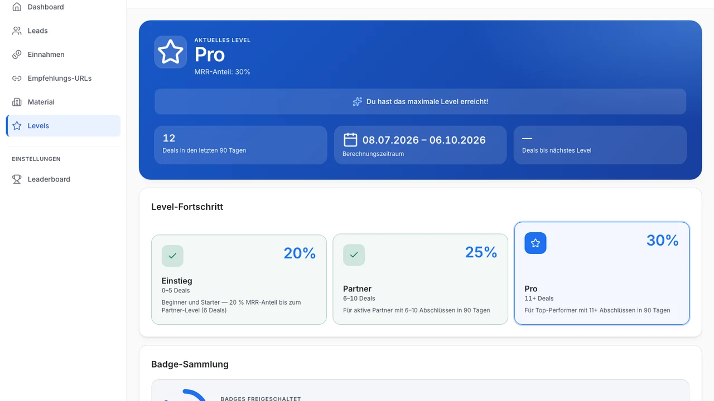The image size is (714, 401).
Task: Click the 'MRR-Anteil: 30%' text
Action: [222, 72]
